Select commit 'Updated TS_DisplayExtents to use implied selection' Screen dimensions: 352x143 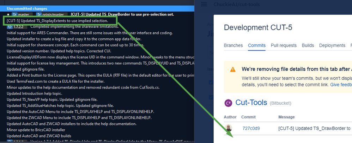pyautogui.click(x=57, y=21)
